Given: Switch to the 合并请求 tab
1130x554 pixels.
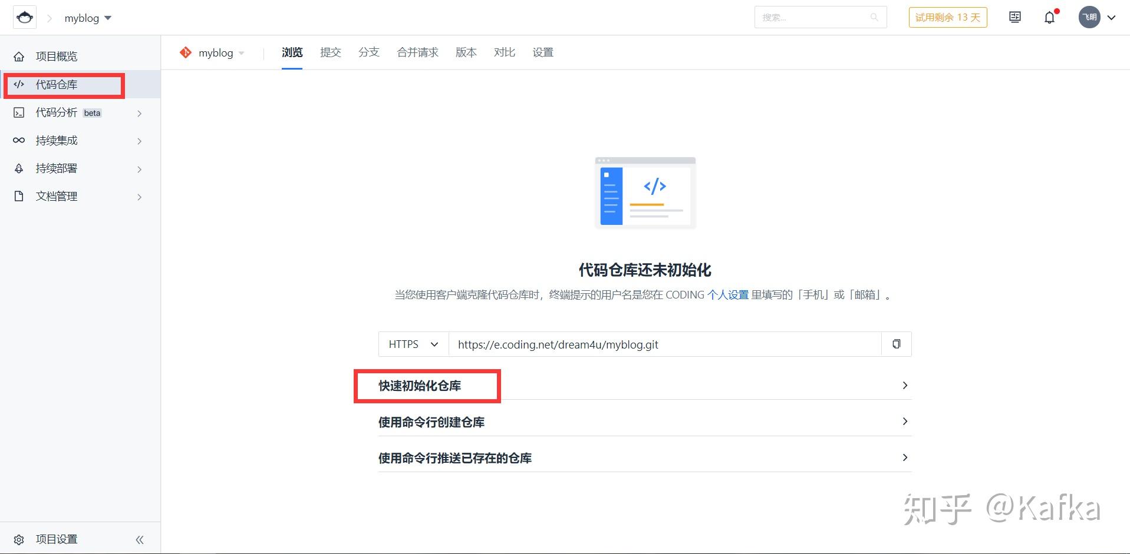Looking at the screenshot, I should 417,52.
